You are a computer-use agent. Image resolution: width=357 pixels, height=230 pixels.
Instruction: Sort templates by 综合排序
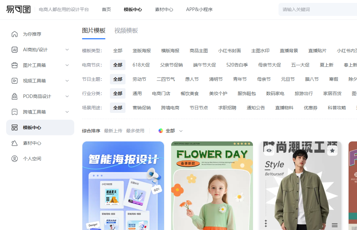91,131
